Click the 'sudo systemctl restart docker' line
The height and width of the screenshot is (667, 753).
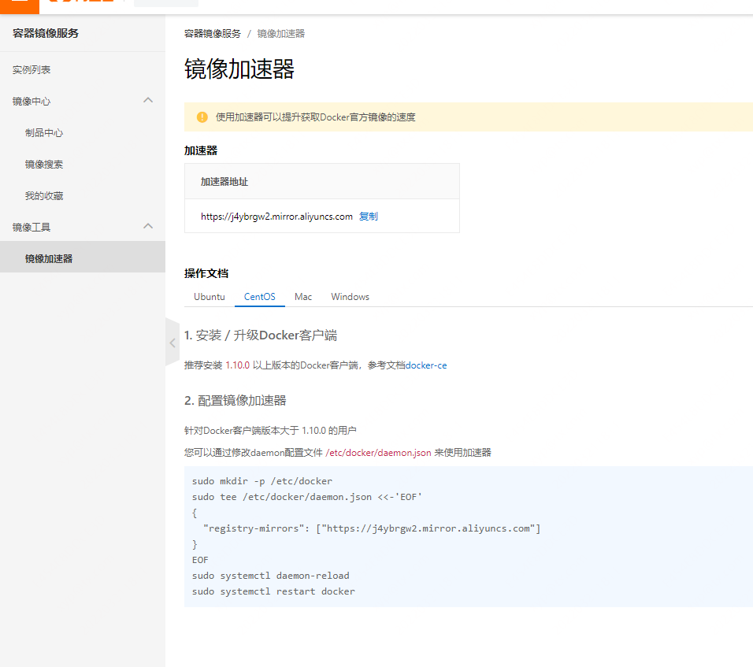click(274, 591)
